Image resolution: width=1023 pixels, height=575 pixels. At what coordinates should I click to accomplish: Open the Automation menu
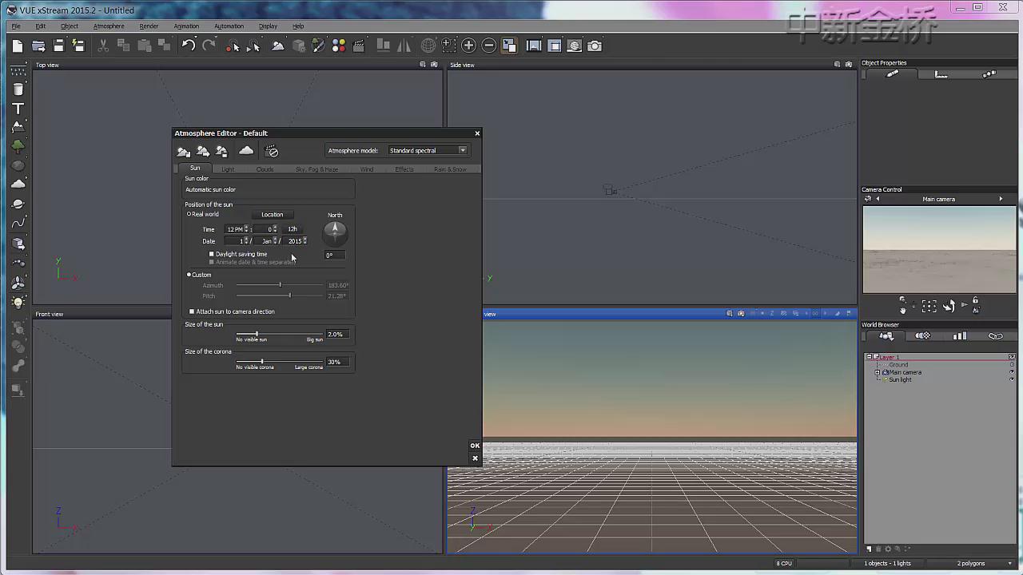229,26
